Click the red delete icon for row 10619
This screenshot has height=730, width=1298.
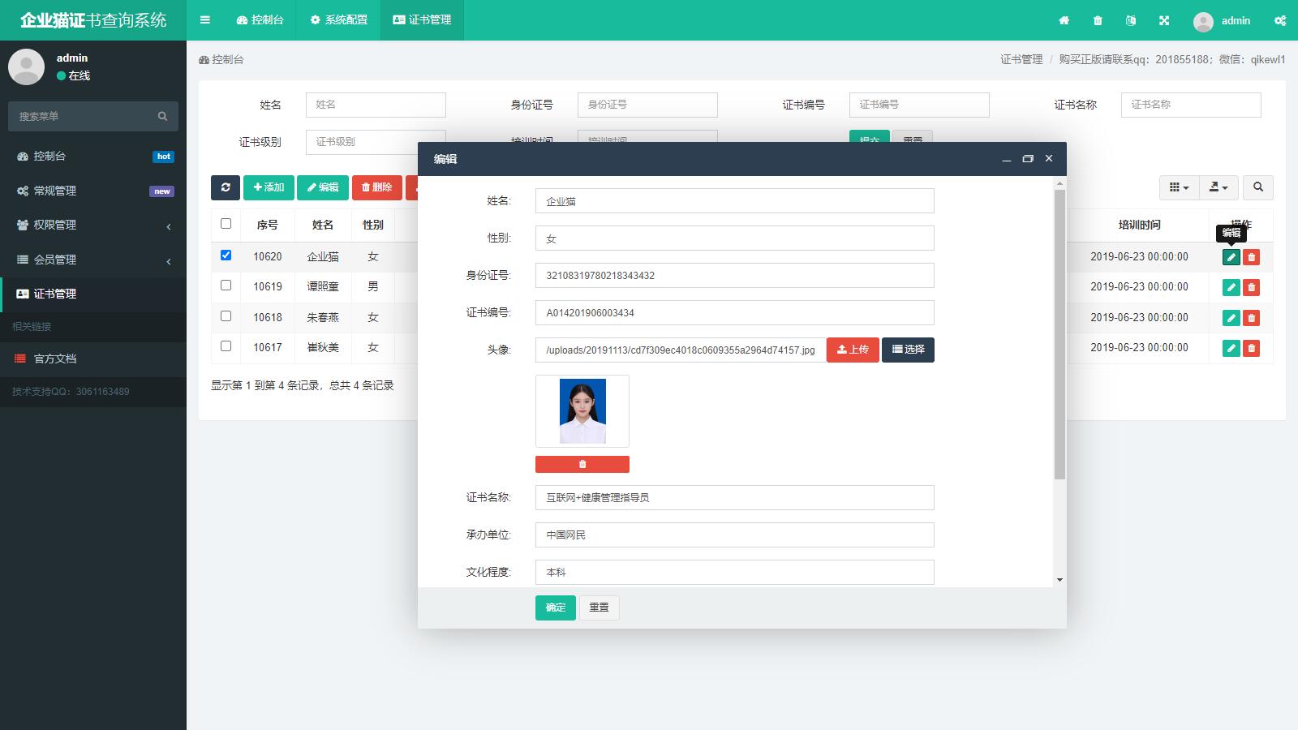point(1251,287)
